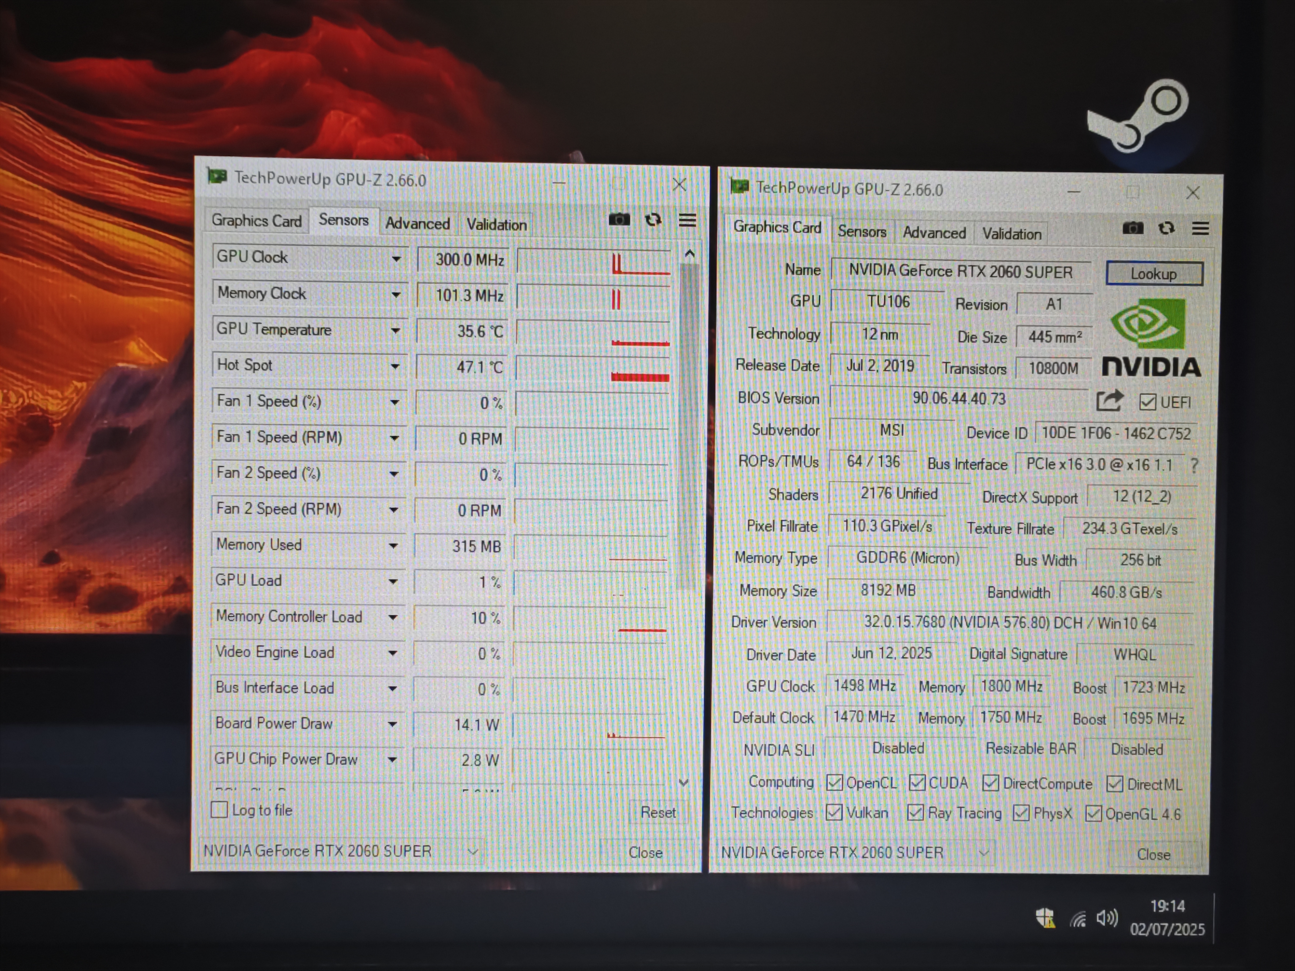
Task: Click Bus Interface question mark
Action: [x=1194, y=465]
